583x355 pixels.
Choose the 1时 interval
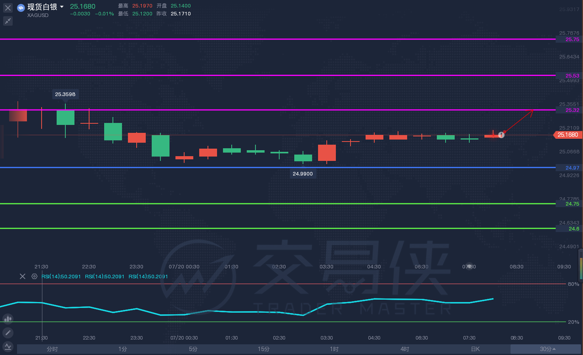click(x=334, y=349)
